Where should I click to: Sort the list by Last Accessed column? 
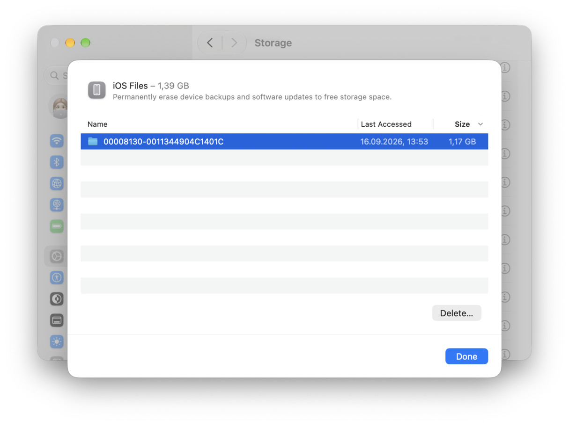coord(386,124)
